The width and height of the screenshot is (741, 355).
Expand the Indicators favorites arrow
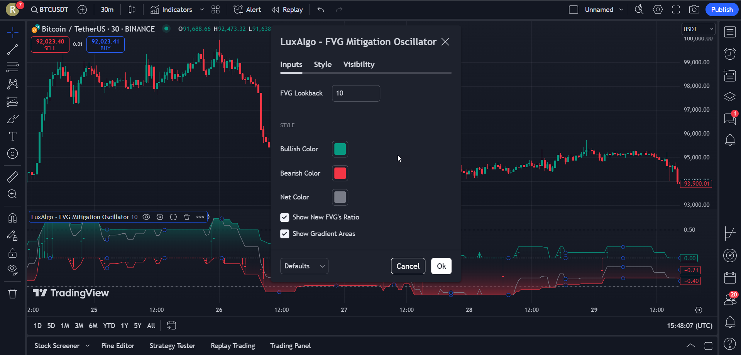pos(201,10)
